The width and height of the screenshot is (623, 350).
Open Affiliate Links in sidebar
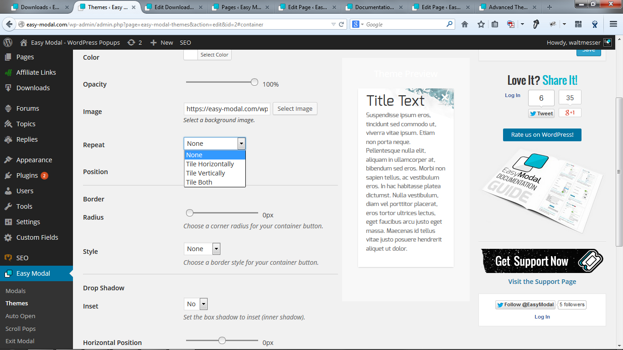(36, 72)
